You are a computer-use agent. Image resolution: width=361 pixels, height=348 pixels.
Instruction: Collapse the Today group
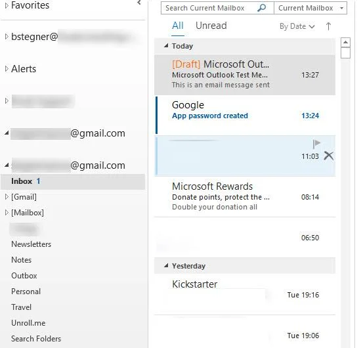166,45
